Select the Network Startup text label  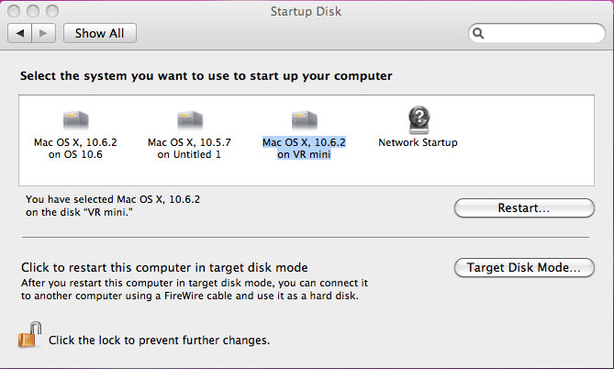[x=418, y=142]
